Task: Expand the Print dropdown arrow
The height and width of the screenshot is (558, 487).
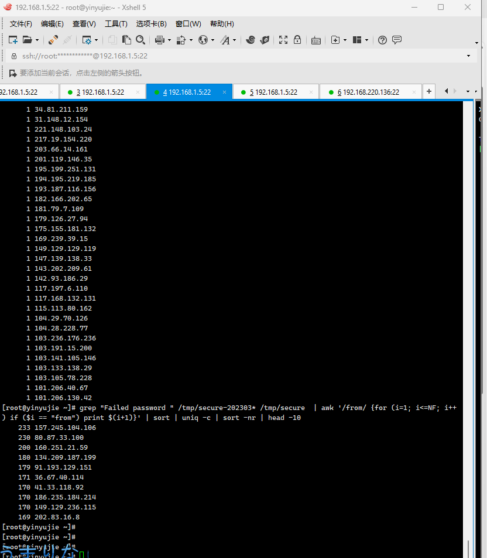Action: (169, 40)
